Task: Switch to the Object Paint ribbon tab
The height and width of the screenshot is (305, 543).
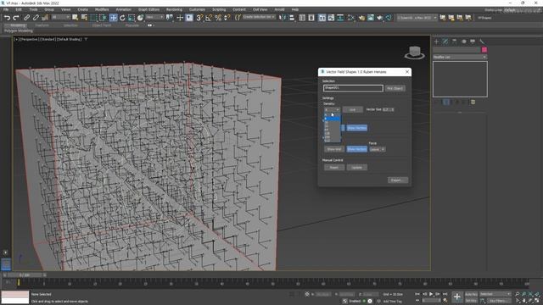Action: 102,25
